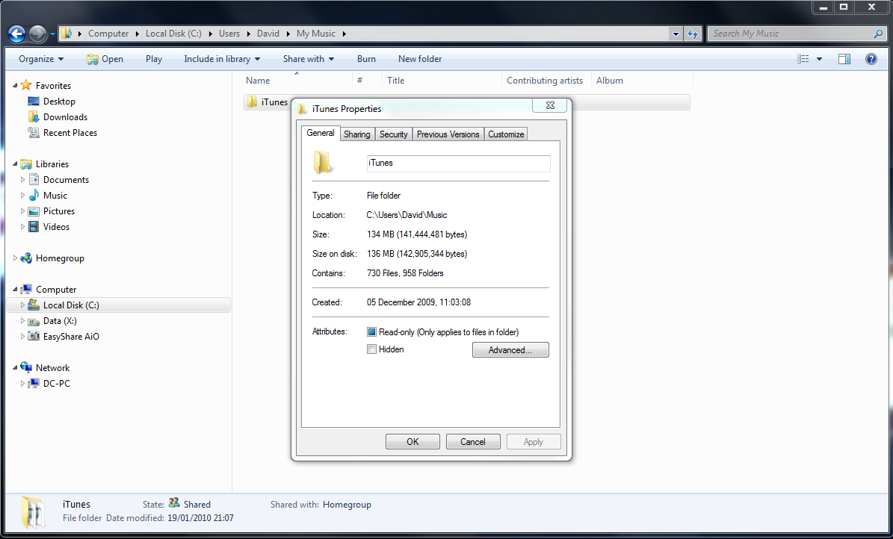Click Open in the toolbar

point(105,59)
